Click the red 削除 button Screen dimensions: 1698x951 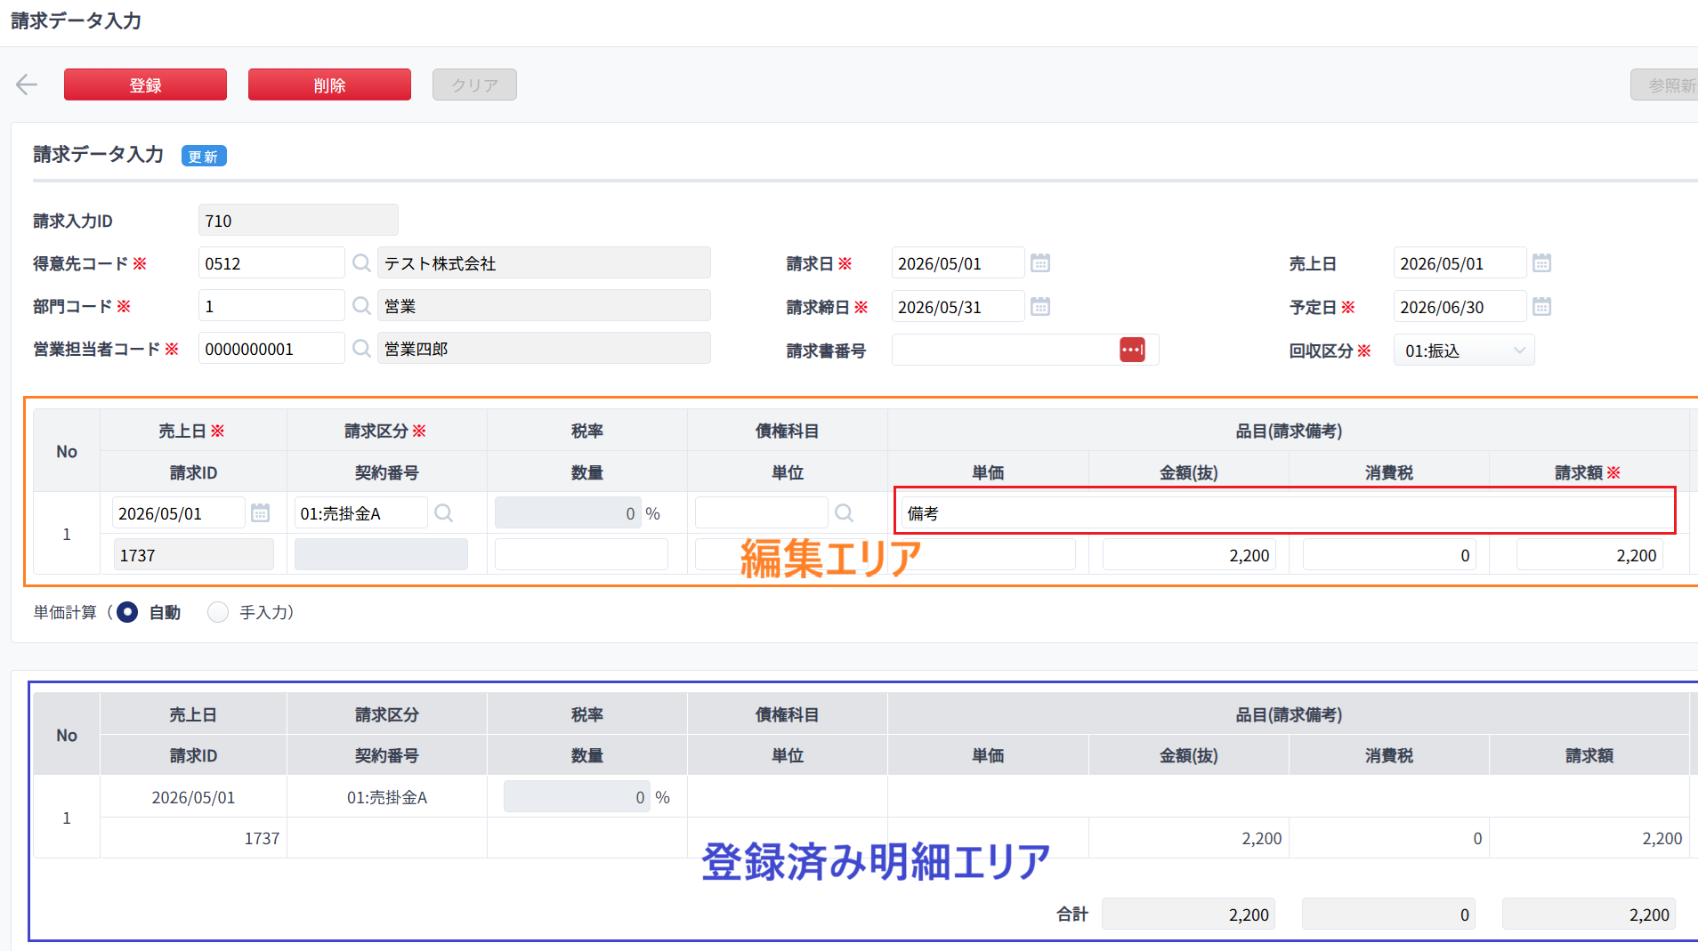click(329, 85)
